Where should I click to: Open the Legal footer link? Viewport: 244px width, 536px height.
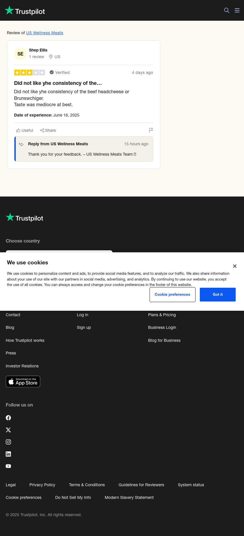tap(11, 485)
